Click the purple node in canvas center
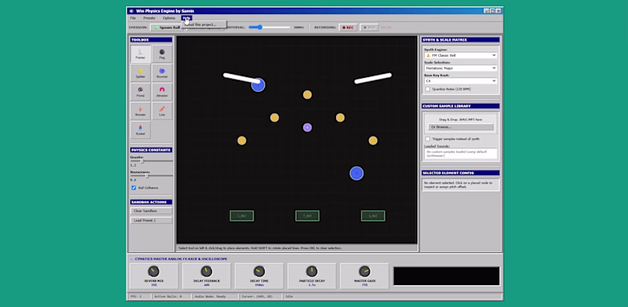Viewport: 628px width, 307px height. (x=307, y=127)
